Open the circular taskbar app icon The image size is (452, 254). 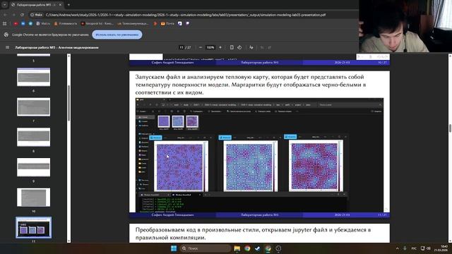pos(278,248)
